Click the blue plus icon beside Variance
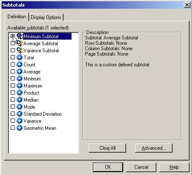192x175 pixels. coord(19,121)
